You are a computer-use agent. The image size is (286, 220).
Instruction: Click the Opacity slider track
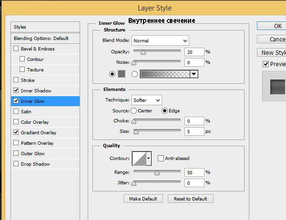(x=157, y=51)
